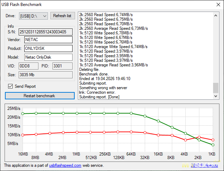
Task: Open the usbflashspeed.com link
Action: (65, 165)
